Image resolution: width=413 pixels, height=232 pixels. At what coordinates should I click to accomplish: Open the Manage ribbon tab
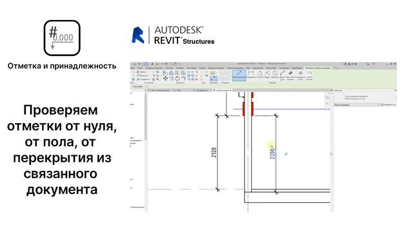click(x=257, y=68)
